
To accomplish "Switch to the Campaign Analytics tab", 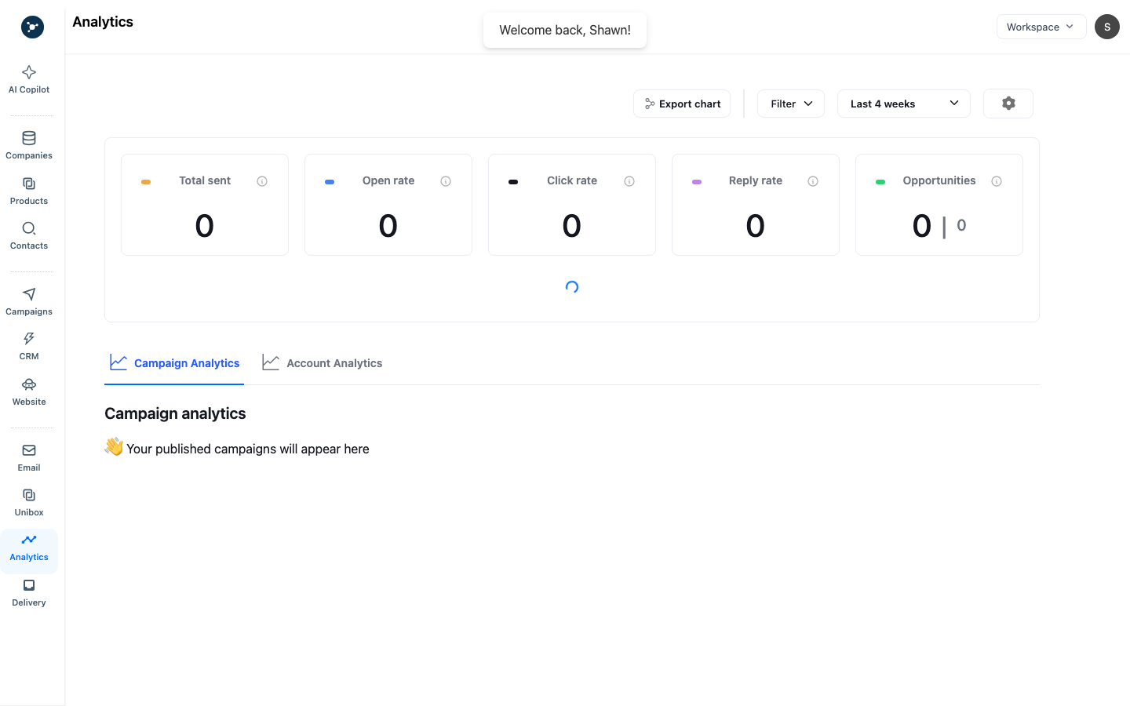I will pyautogui.click(x=174, y=363).
